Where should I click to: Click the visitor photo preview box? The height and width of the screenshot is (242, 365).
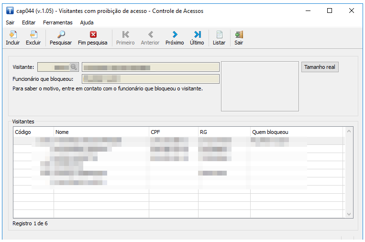coord(260,86)
